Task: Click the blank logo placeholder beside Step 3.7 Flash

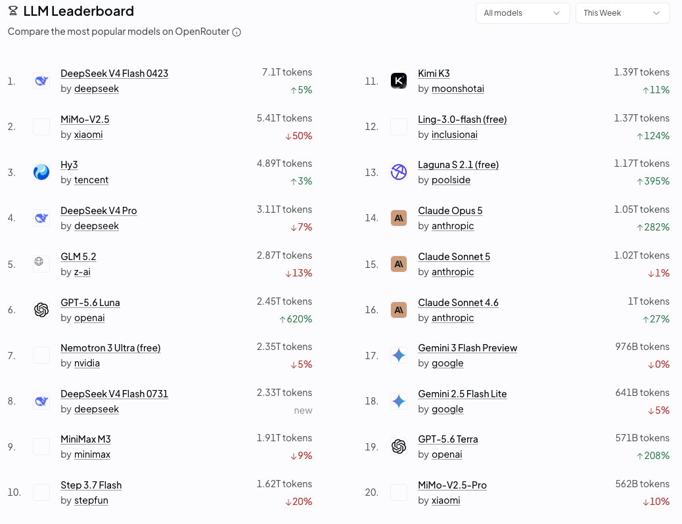Action: tap(41, 492)
